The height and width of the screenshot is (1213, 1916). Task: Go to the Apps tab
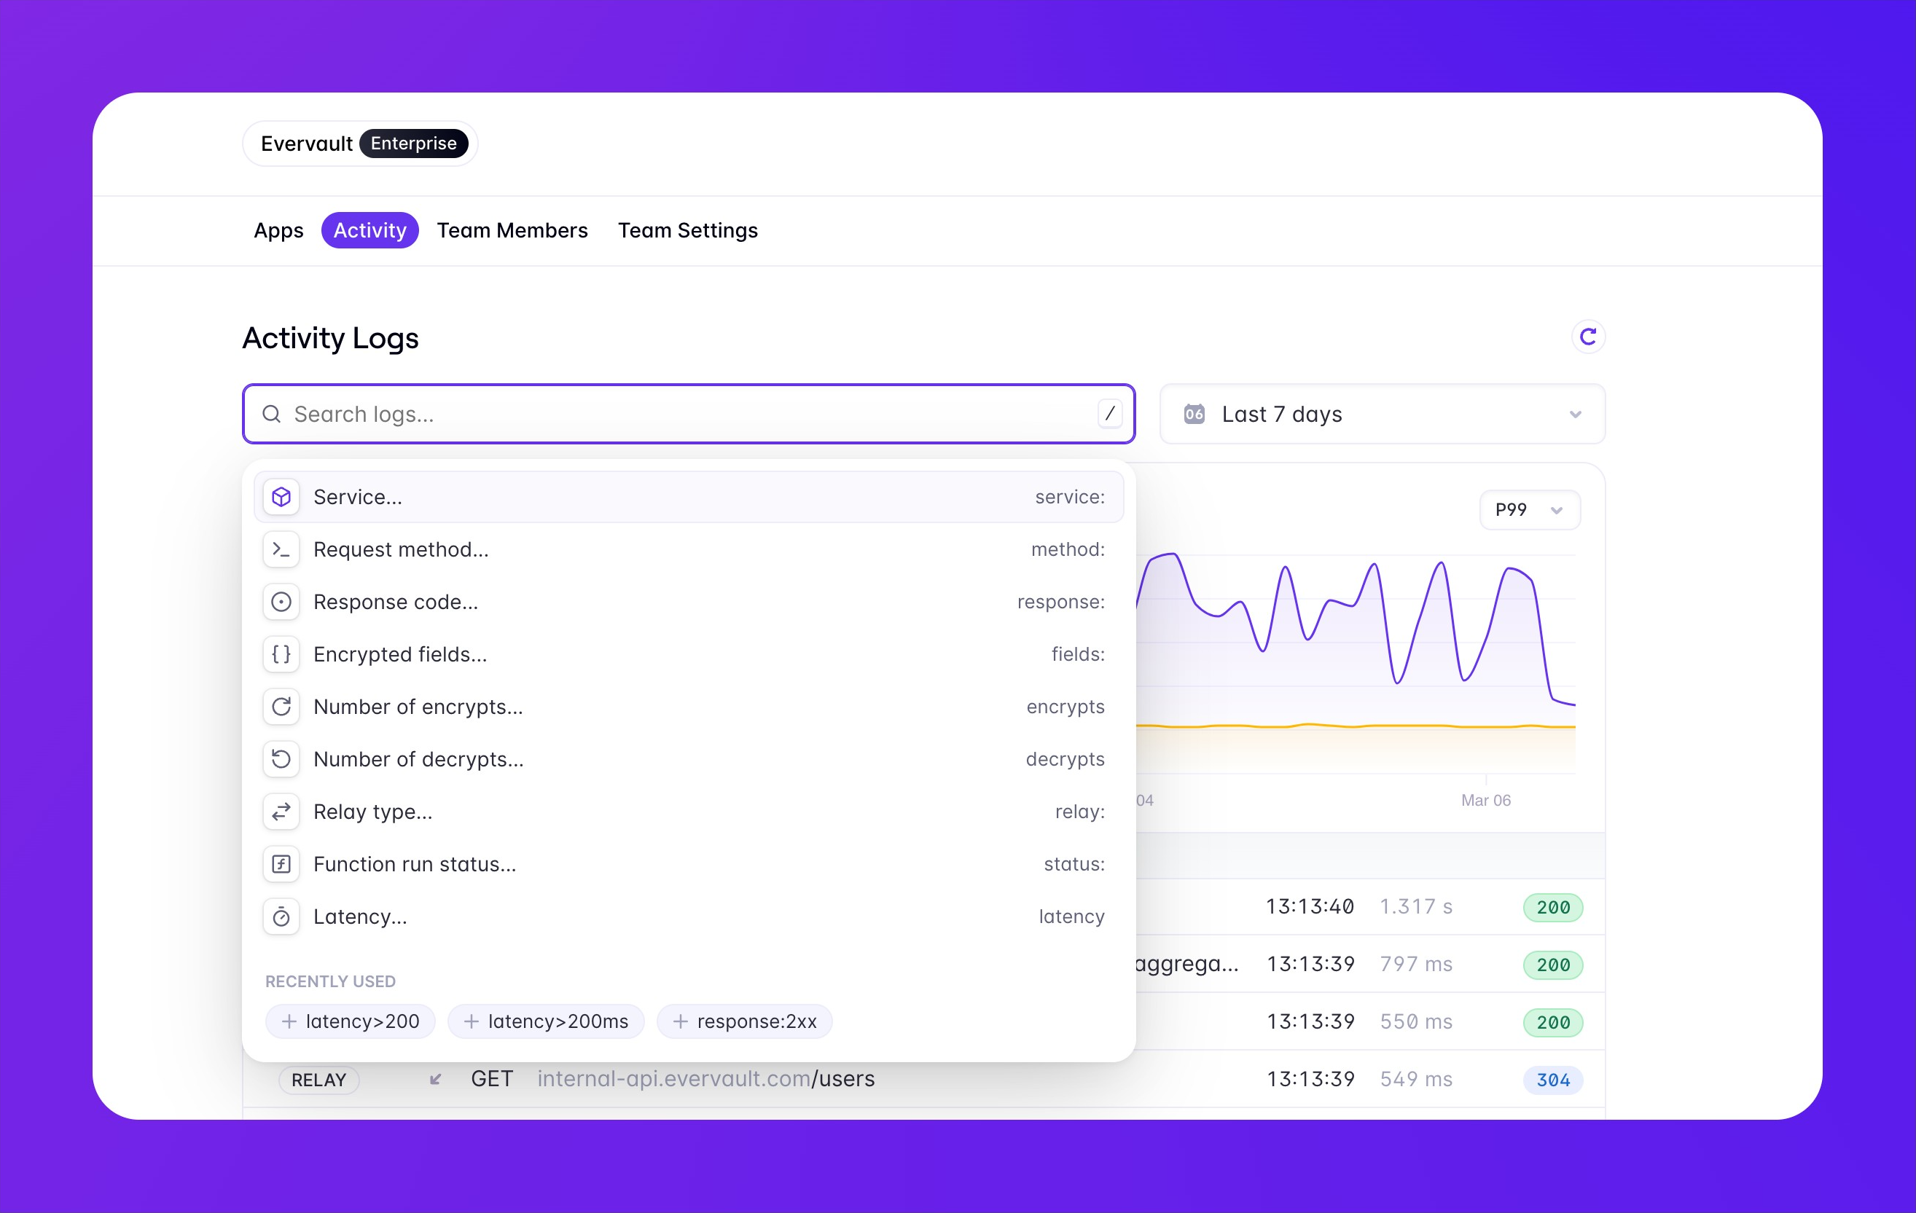tap(278, 231)
